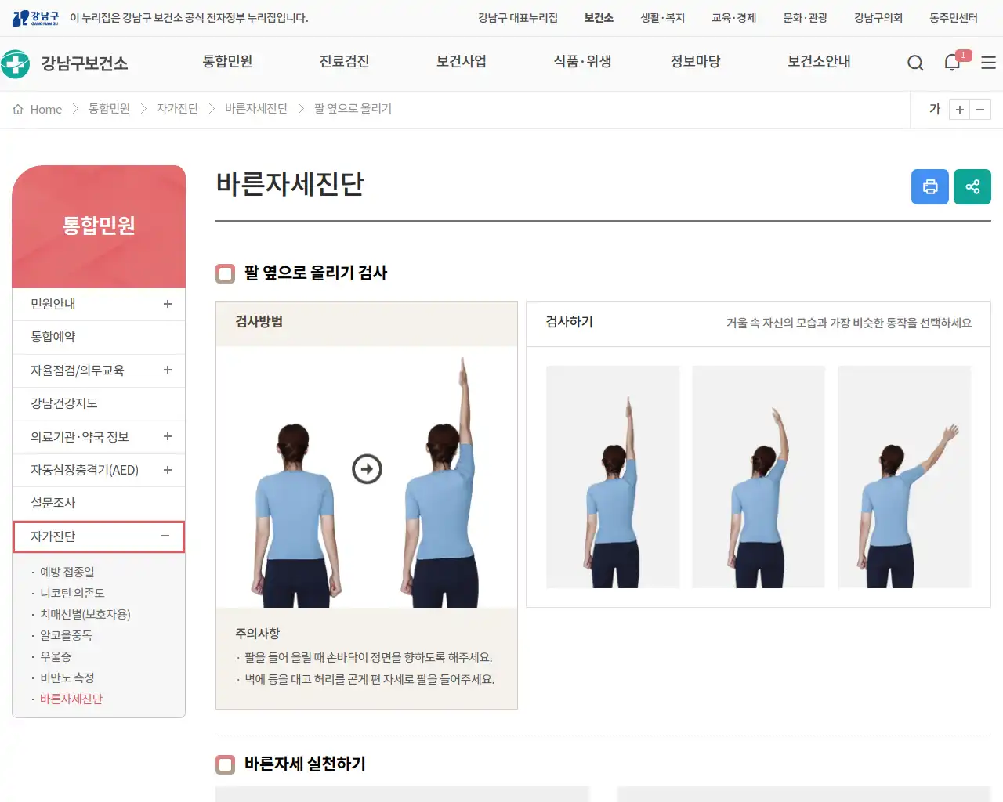
Task: Open the site search
Action: click(915, 63)
